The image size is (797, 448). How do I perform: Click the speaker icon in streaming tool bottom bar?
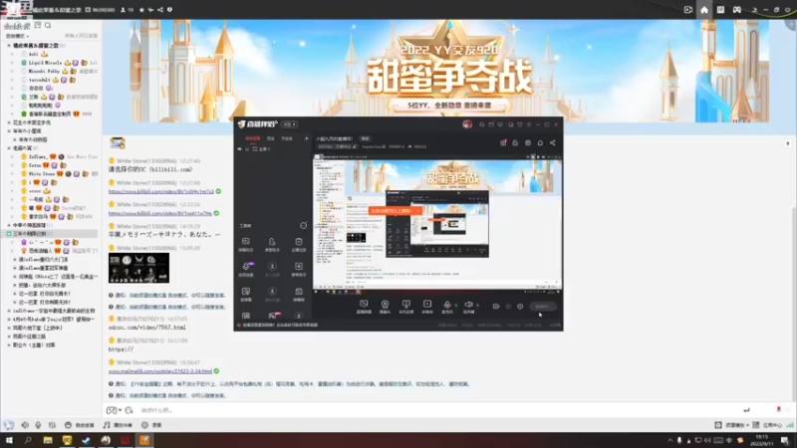click(468, 306)
